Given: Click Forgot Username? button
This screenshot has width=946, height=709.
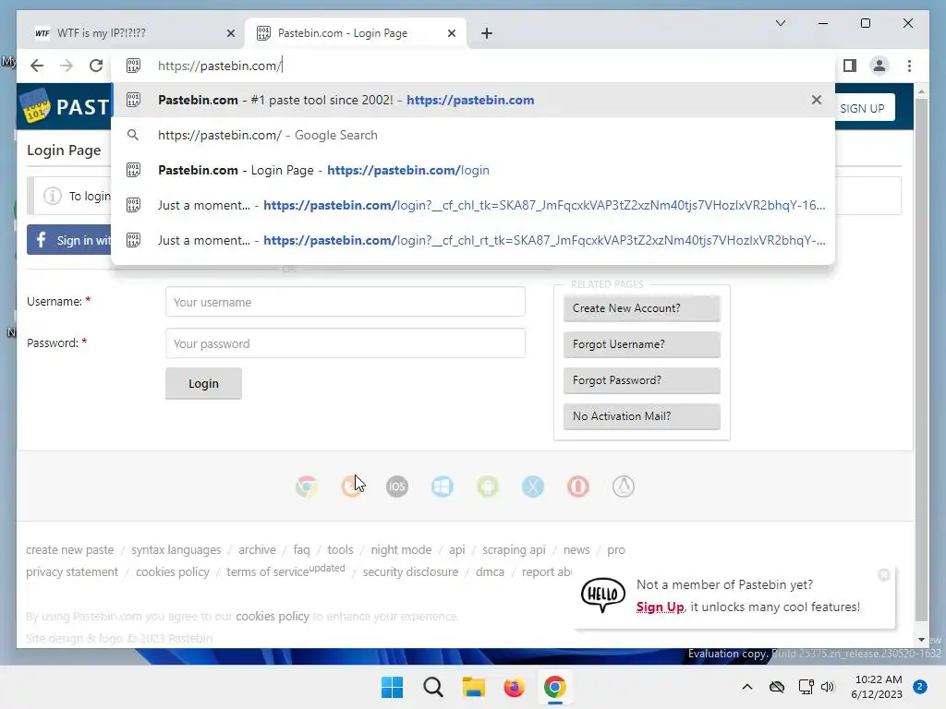Looking at the screenshot, I should click(x=641, y=344).
